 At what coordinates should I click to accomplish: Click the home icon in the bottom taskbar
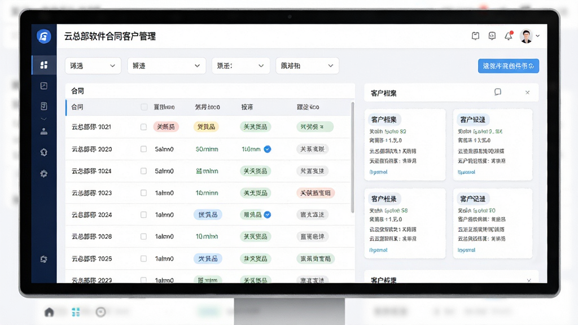[49, 312]
